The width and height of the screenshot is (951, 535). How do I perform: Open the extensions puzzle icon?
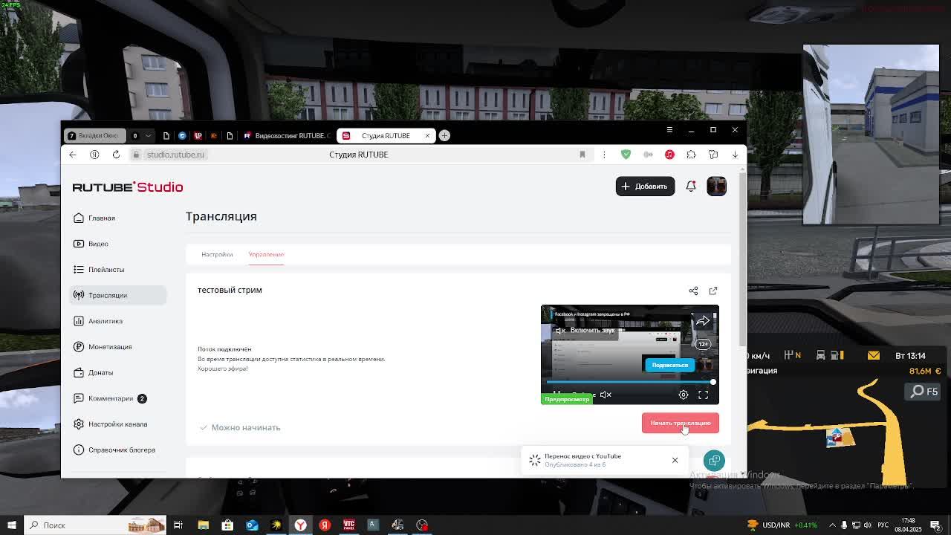(692, 155)
